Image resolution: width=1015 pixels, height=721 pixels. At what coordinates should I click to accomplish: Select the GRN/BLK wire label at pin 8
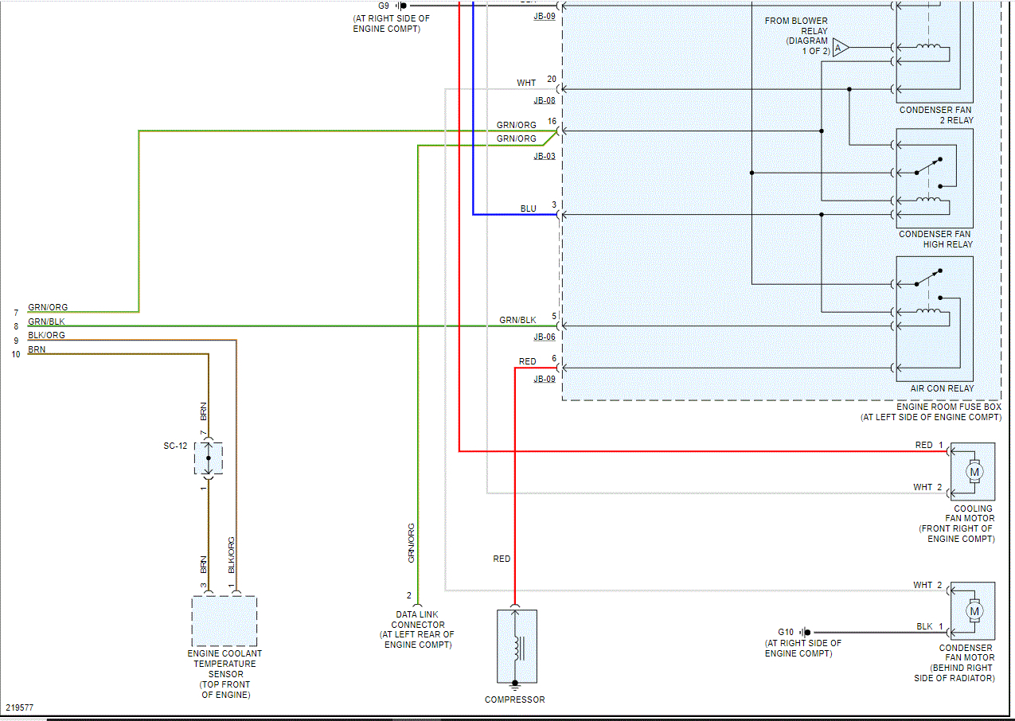point(47,322)
